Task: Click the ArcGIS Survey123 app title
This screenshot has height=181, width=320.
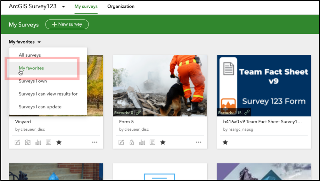Action: pyautogui.click(x=33, y=6)
